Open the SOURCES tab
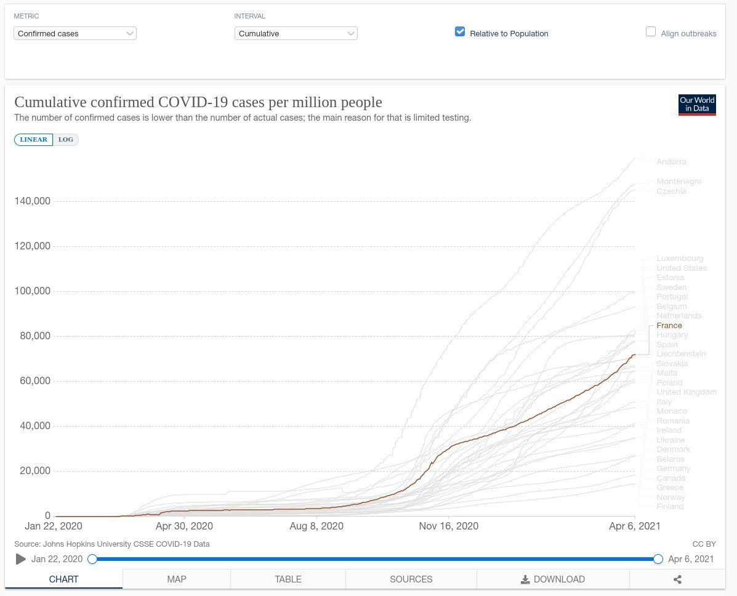 [411, 579]
